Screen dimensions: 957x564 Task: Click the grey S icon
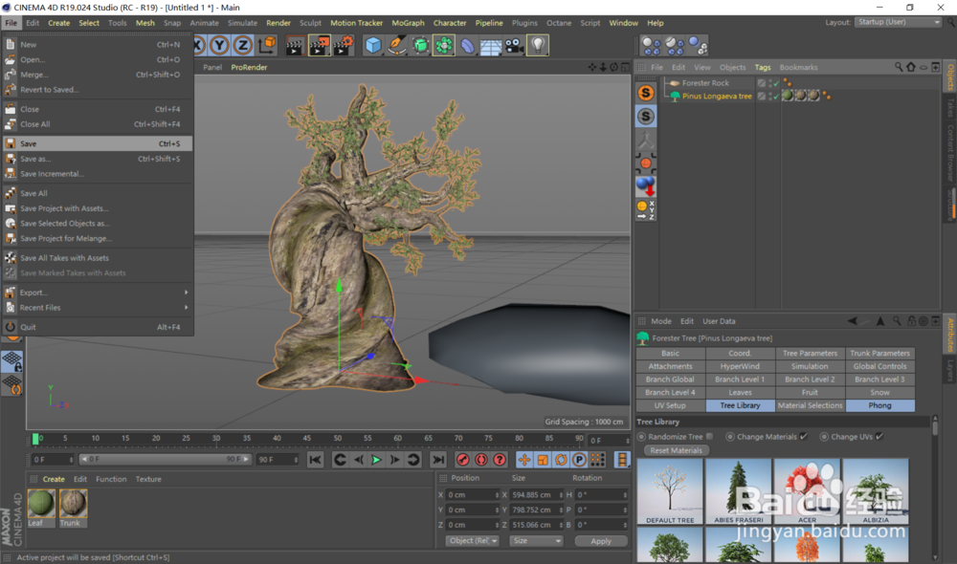646,116
